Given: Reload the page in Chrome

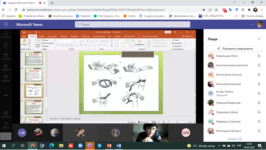Looking at the screenshot, I should pyautogui.click(x=16, y=10).
